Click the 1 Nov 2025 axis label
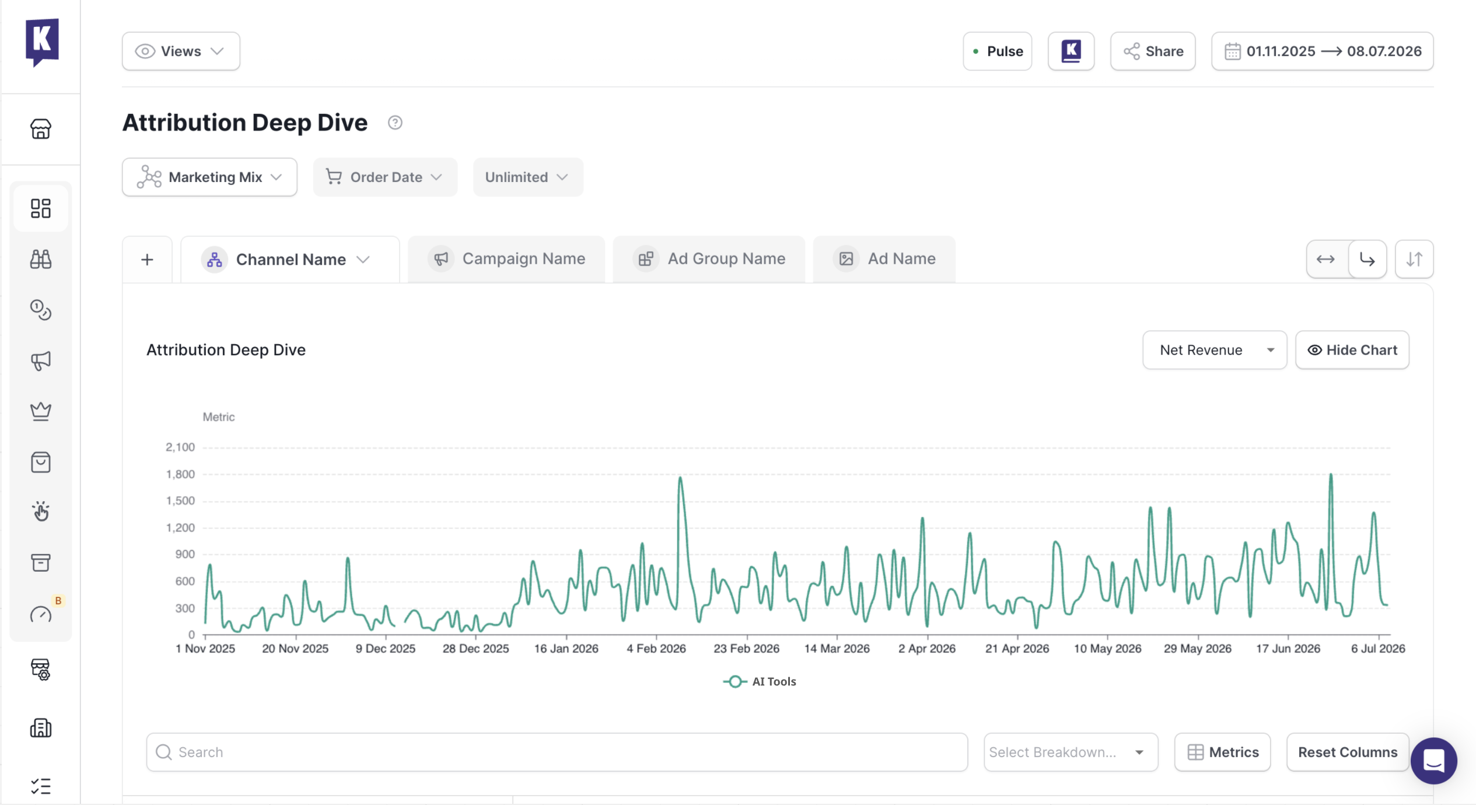 coord(205,649)
